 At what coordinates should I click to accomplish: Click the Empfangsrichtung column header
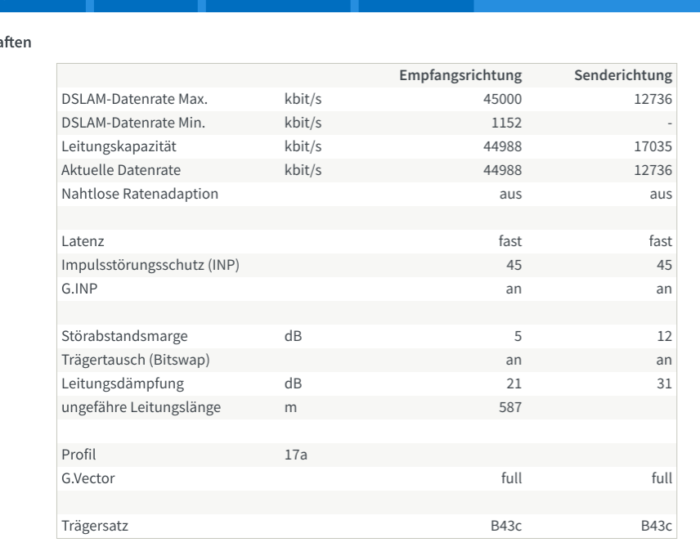460,75
